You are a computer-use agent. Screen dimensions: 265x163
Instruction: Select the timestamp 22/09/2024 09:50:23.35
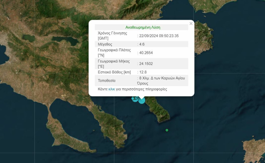point(159,36)
